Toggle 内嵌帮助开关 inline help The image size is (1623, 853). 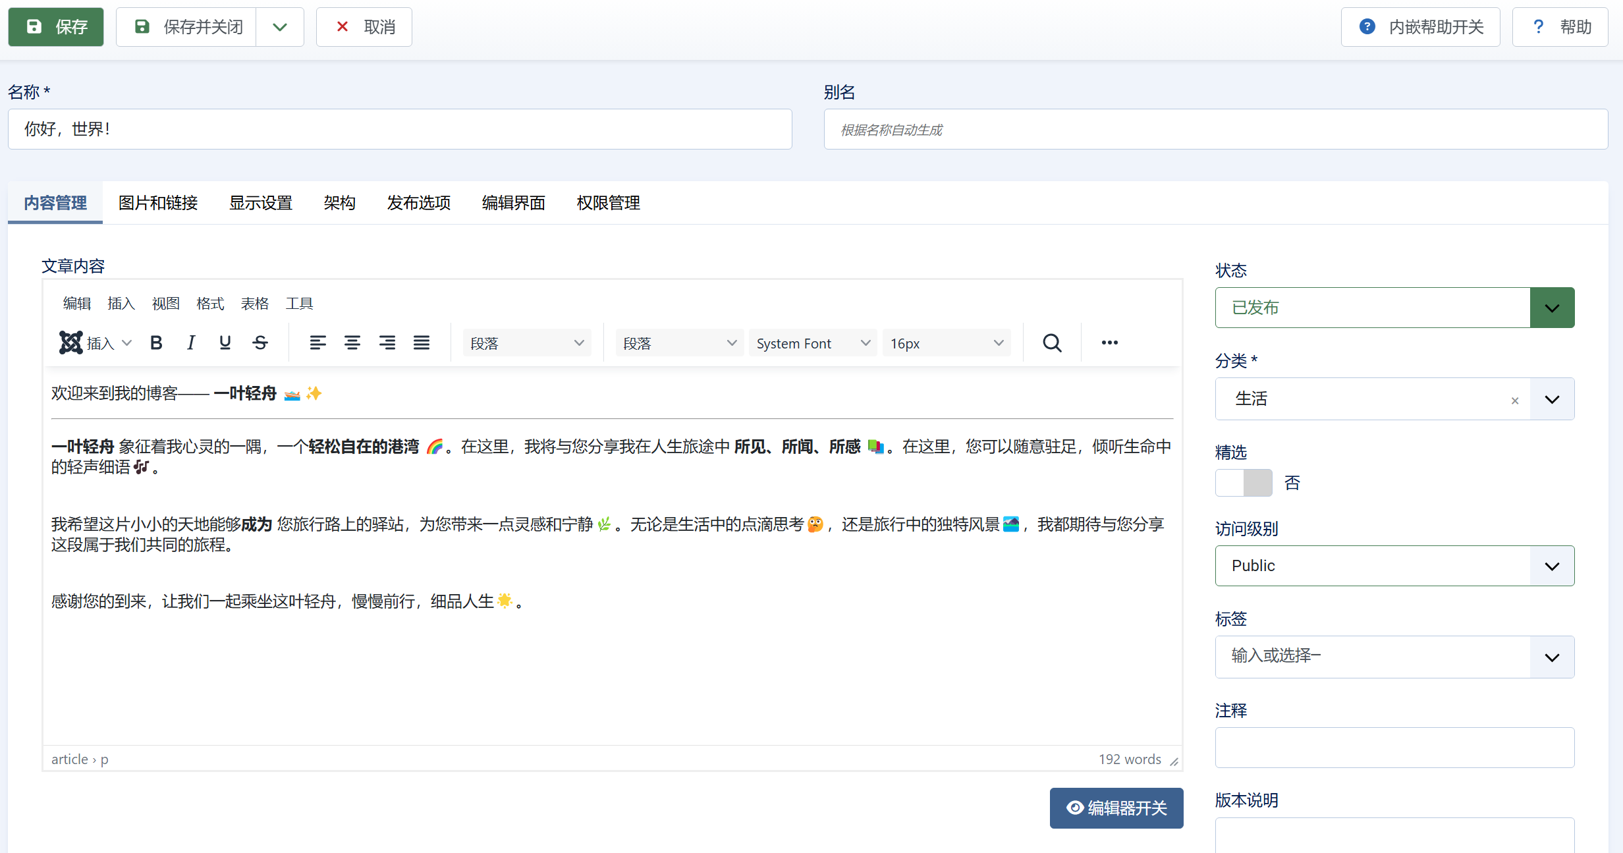coord(1420,27)
